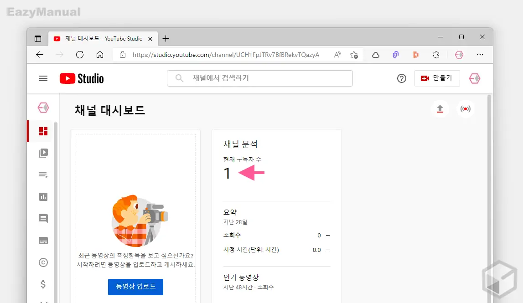The height and width of the screenshot is (303, 523).
Task: Open the Comments icon in sidebar
Action: [43, 218]
